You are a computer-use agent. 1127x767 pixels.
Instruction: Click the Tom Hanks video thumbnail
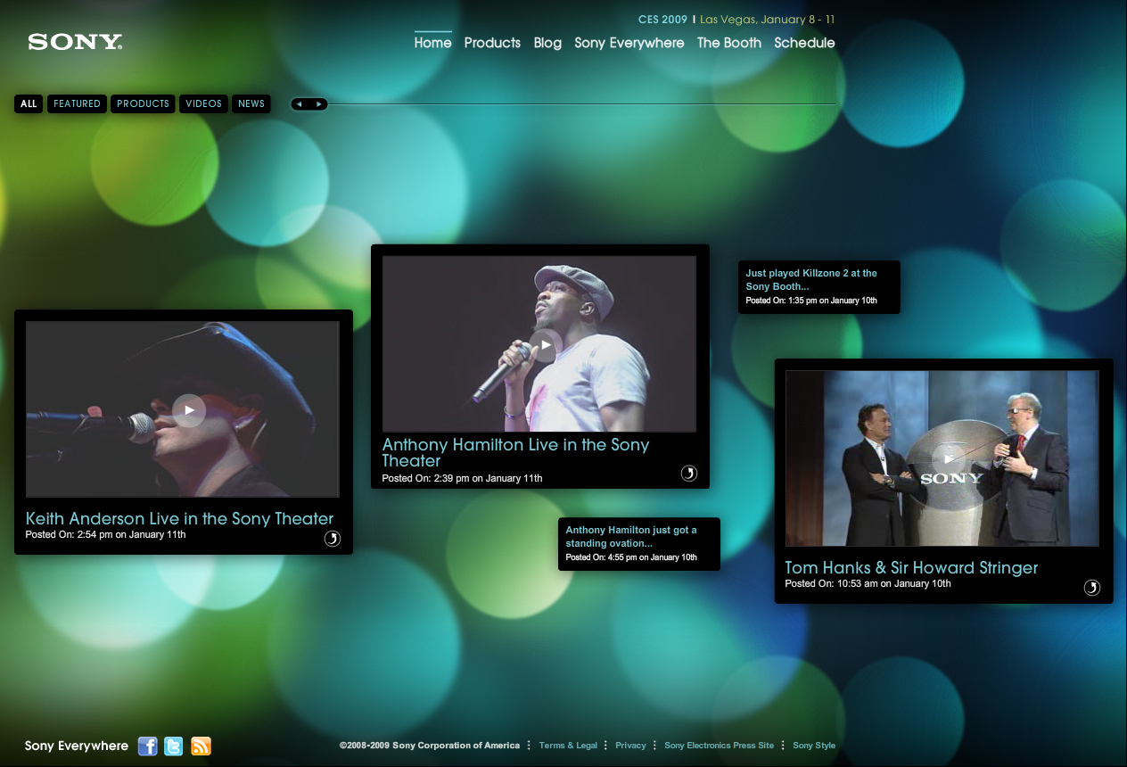pos(942,458)
